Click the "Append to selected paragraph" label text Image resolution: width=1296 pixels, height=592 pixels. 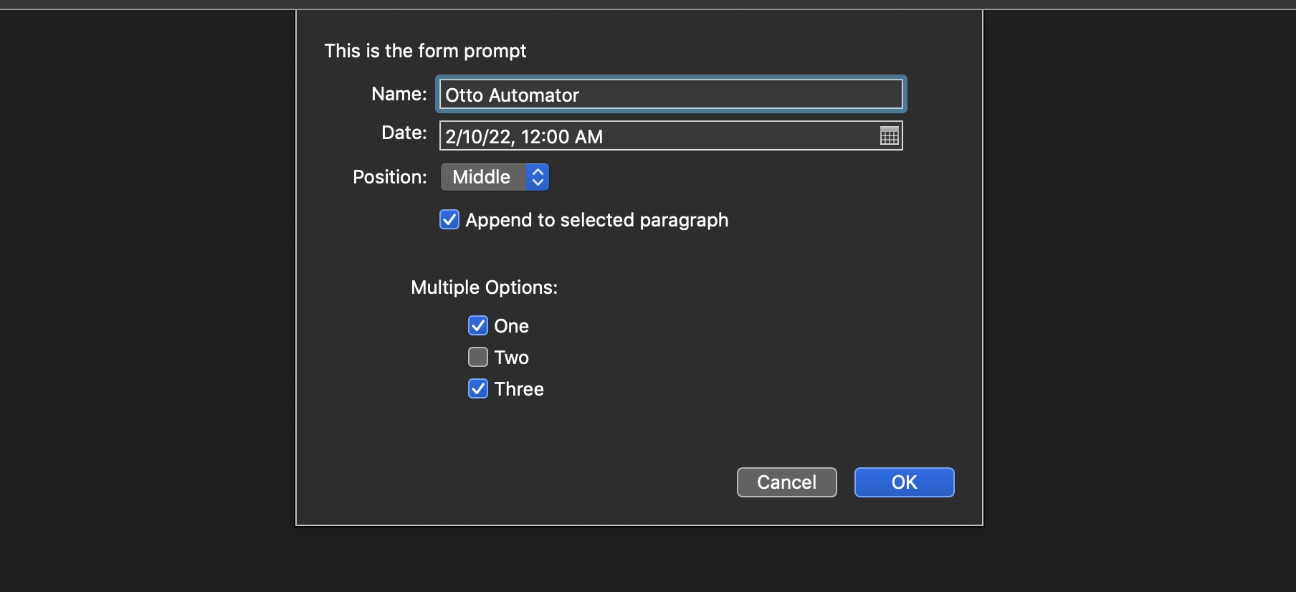coord(596,220)
